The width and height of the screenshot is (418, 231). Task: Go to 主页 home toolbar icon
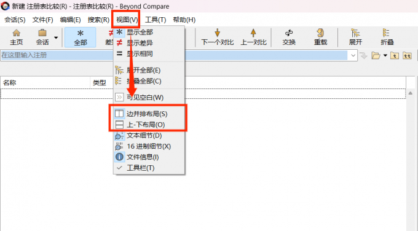click(x=16, y=37)
